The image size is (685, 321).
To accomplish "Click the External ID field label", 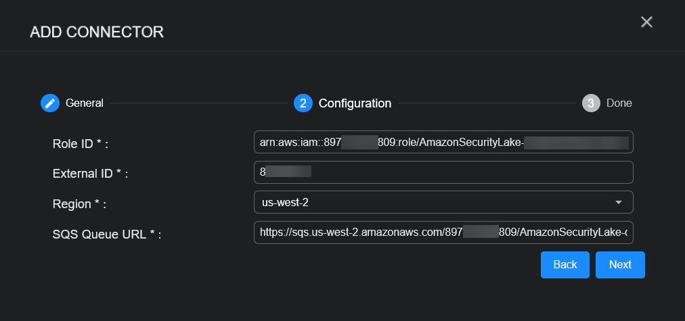I will pyautogui.click(x=90, y=174).
